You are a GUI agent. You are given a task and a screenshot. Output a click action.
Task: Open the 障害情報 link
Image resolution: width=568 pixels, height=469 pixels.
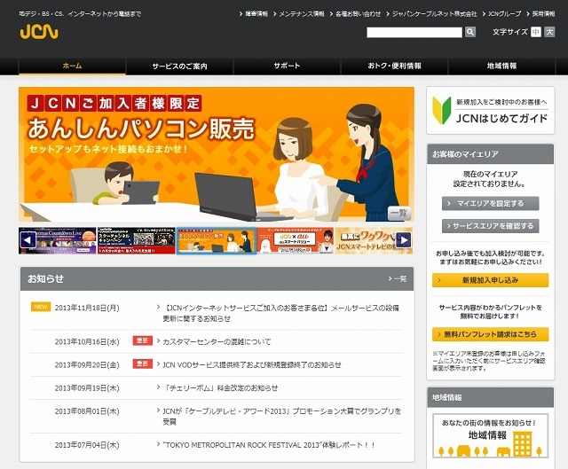[x=256, y=14]
